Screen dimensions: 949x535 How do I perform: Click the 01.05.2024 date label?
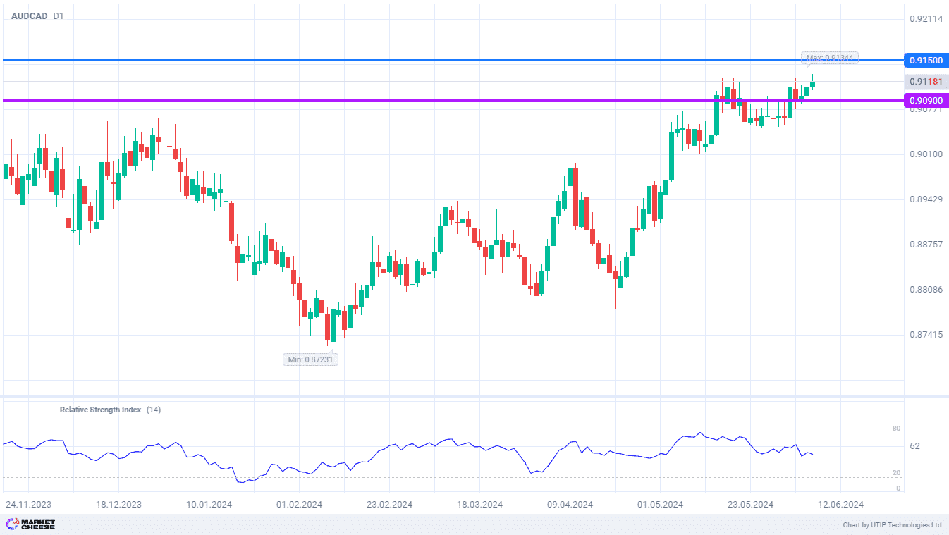point(660,505)
